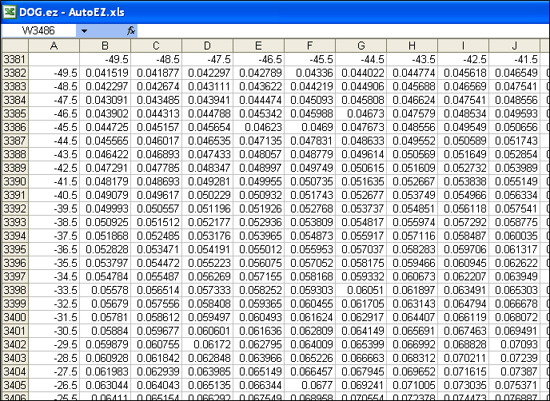
Task: Select row 3398 header
Action: click(14, 290)
